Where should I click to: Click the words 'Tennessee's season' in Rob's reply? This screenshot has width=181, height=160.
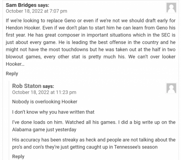point(136,147)
